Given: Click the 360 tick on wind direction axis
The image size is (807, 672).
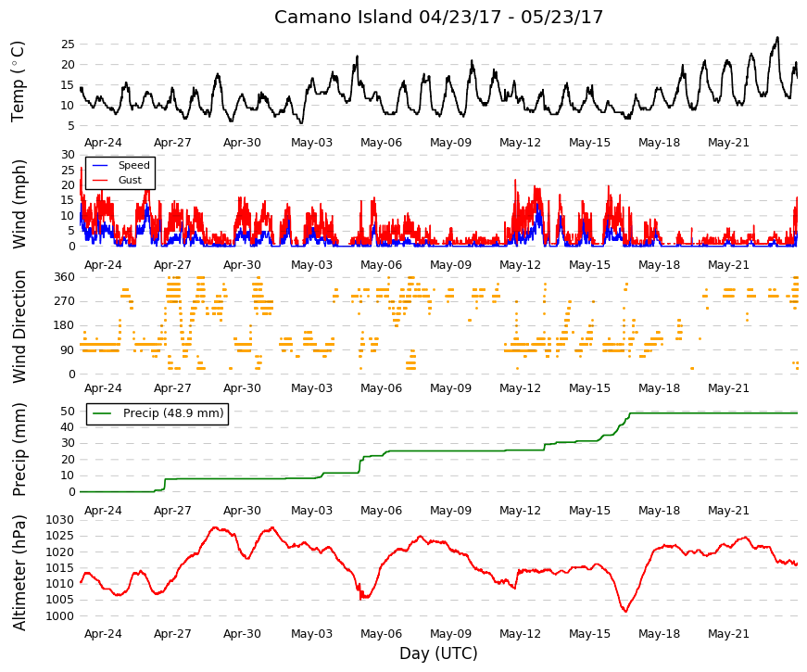Looking at the screenshot, I should (64, 277).
